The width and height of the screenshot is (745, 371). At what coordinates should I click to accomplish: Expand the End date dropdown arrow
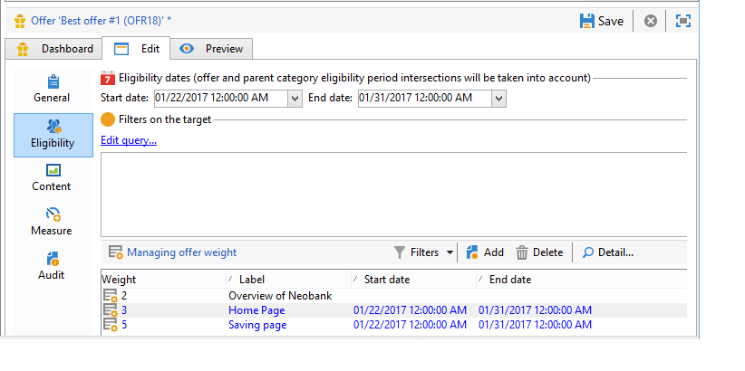coord(498,99)
